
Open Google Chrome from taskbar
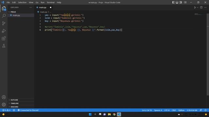click(114, 114)
